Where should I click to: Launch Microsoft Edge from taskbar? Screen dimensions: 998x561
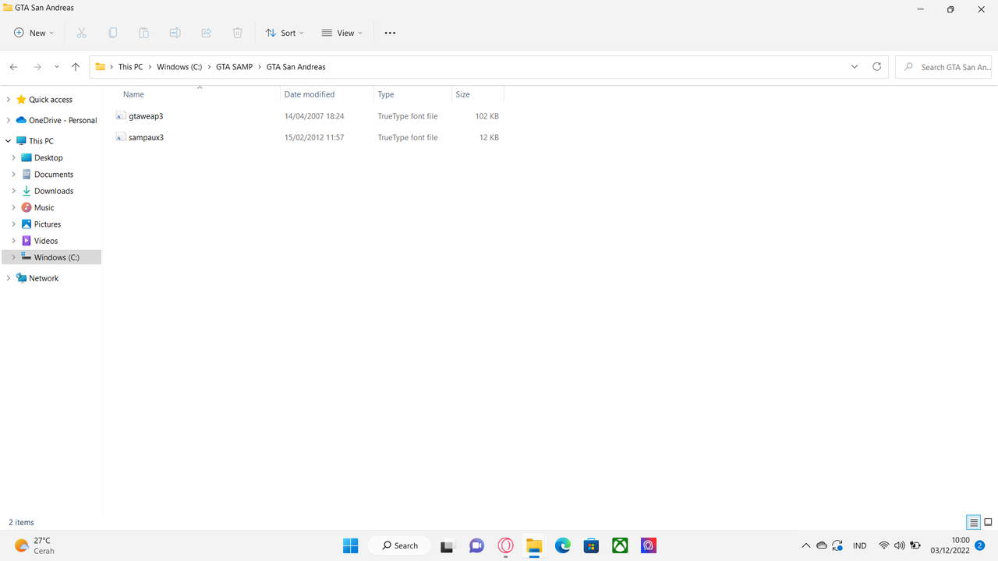tap(563, 545)
